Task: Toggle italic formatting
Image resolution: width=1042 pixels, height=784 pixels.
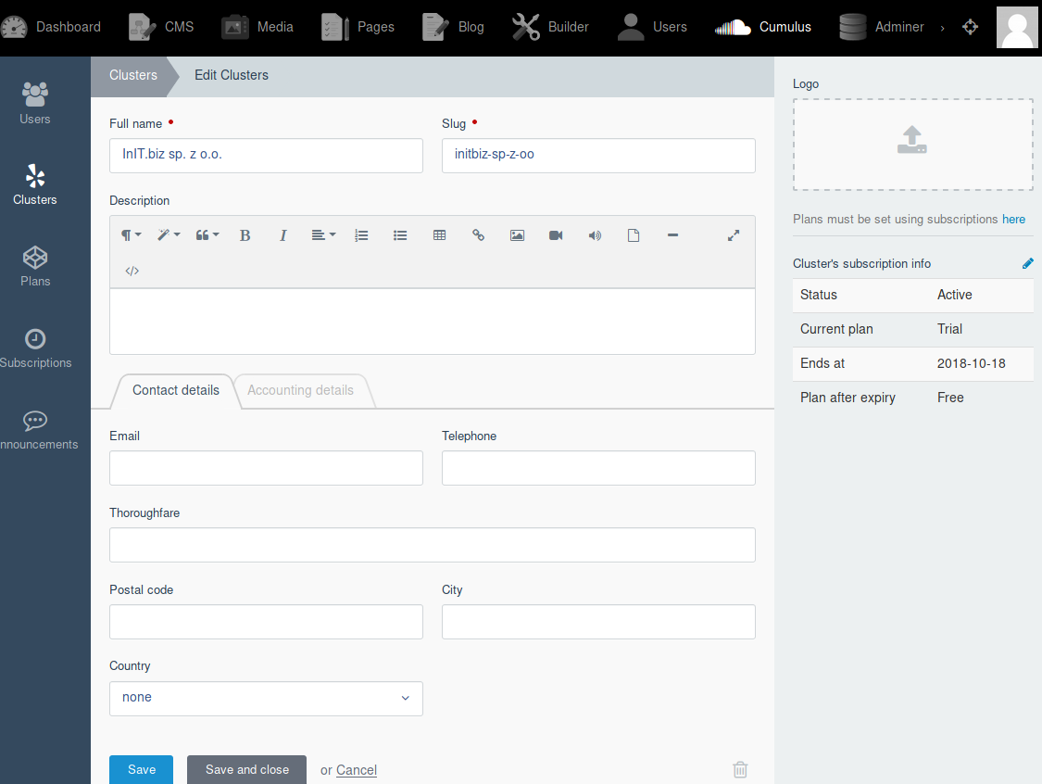Action: tap(283, 235)
